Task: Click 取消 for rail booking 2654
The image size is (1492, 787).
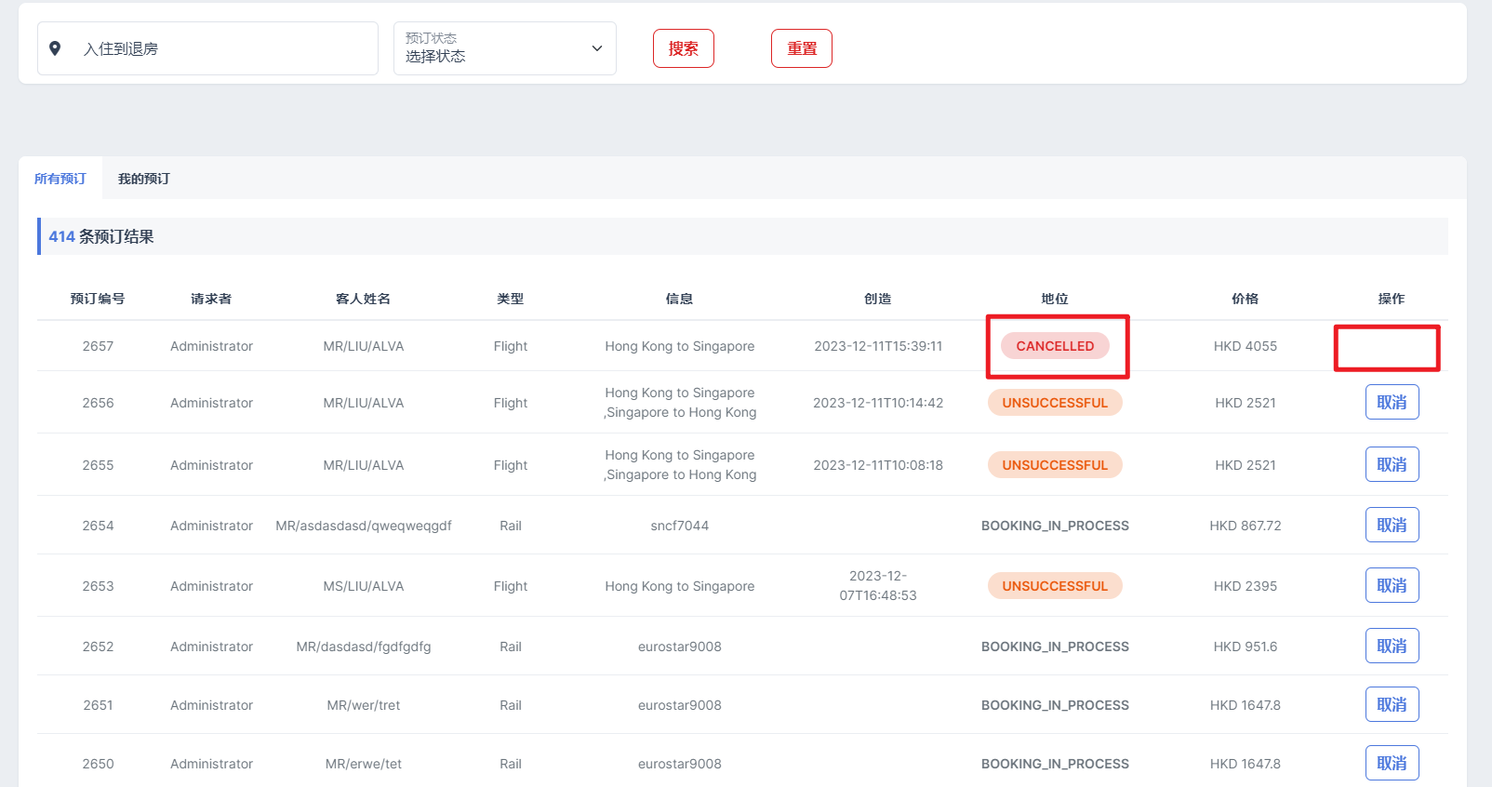Action: (1392, 525)
